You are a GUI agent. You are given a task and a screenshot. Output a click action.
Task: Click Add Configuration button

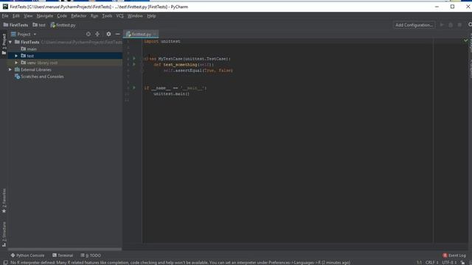(x=414, y=25)
